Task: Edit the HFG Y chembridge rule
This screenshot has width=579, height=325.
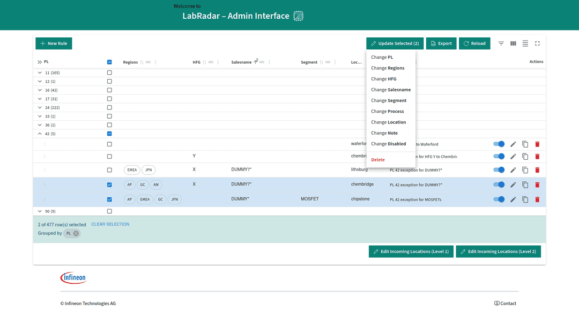Action: [513, 157]
